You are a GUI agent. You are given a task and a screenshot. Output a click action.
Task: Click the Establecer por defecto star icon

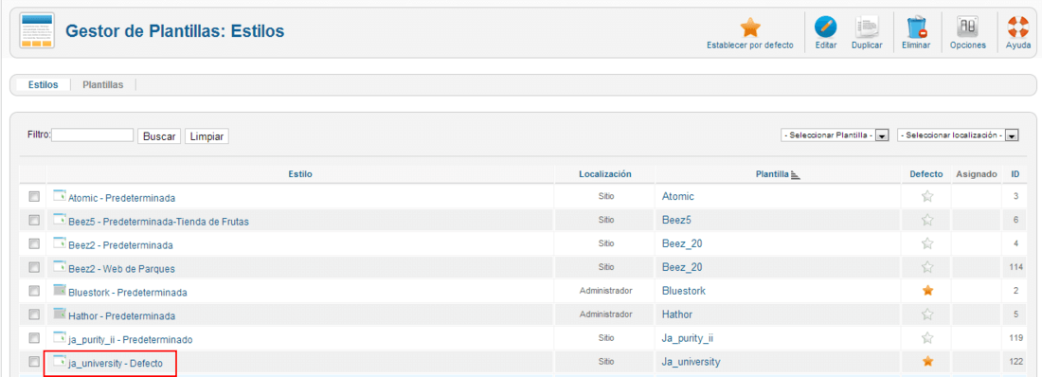coord(749,27)
